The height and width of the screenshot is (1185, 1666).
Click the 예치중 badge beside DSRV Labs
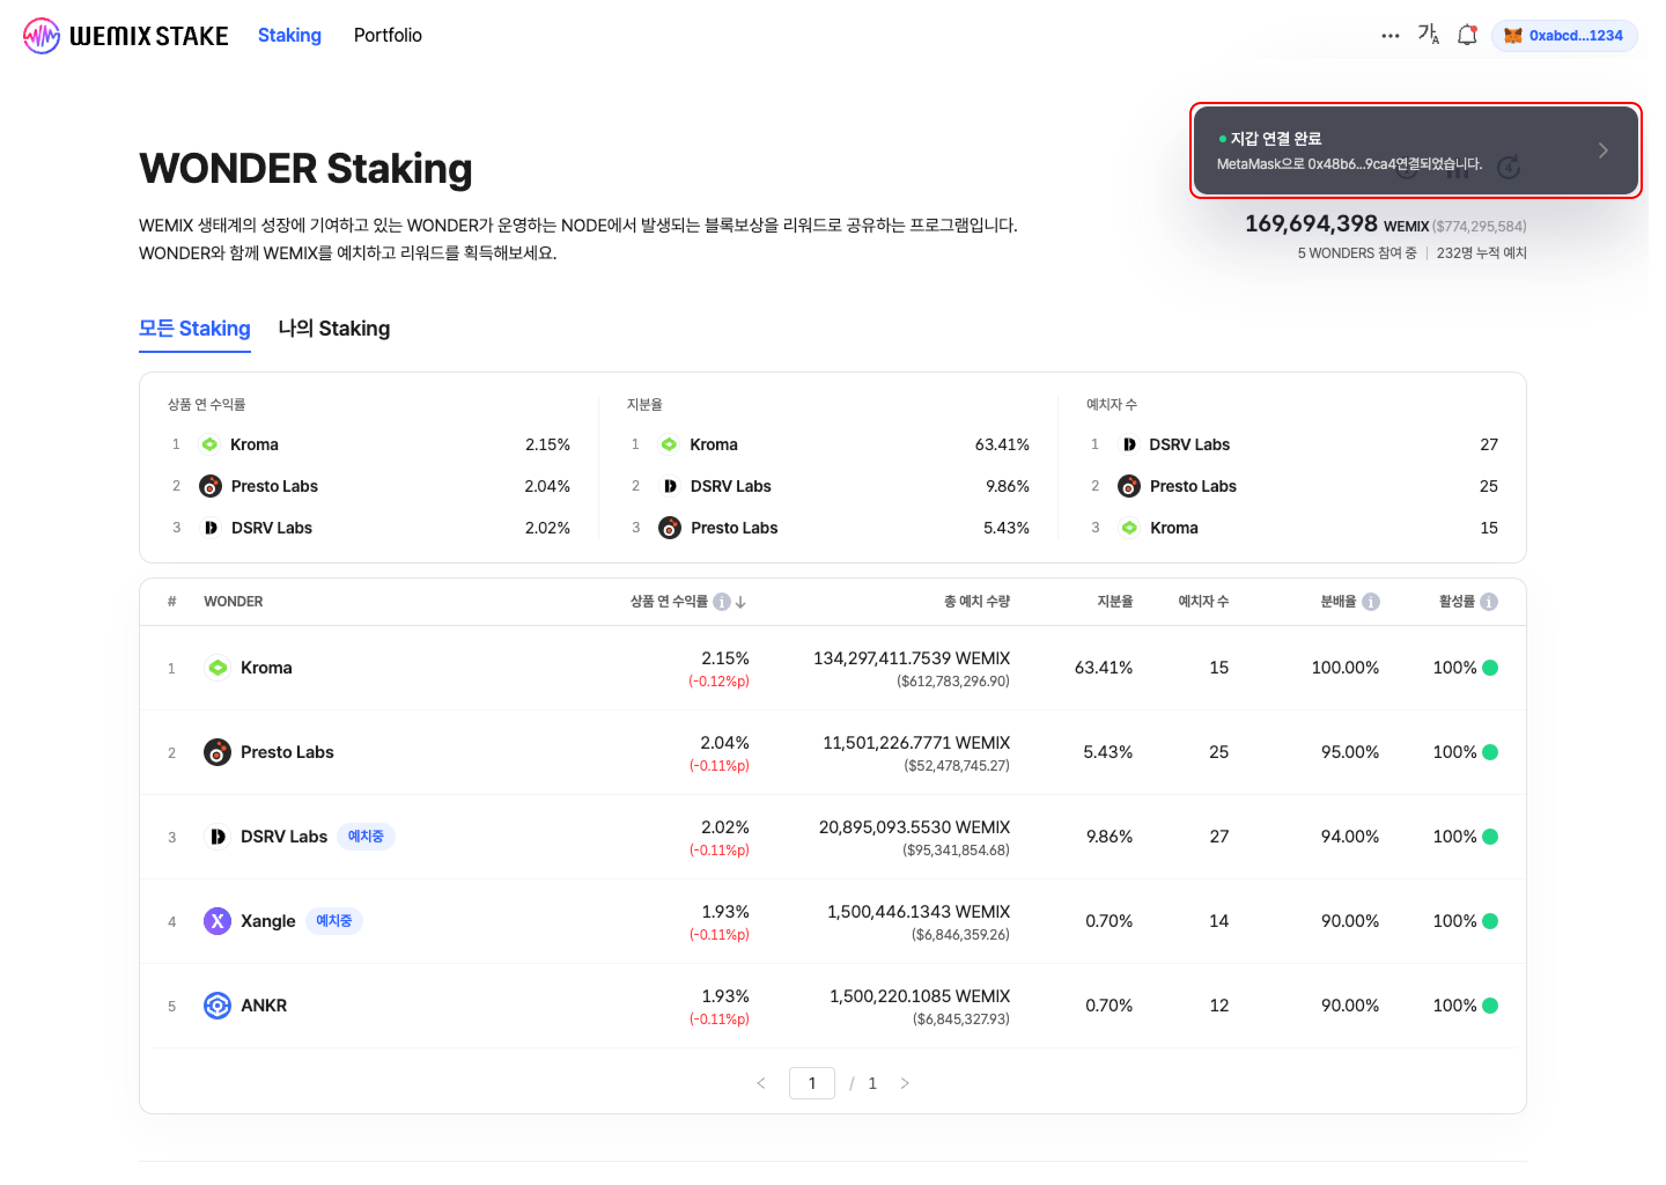click(366, 836)
